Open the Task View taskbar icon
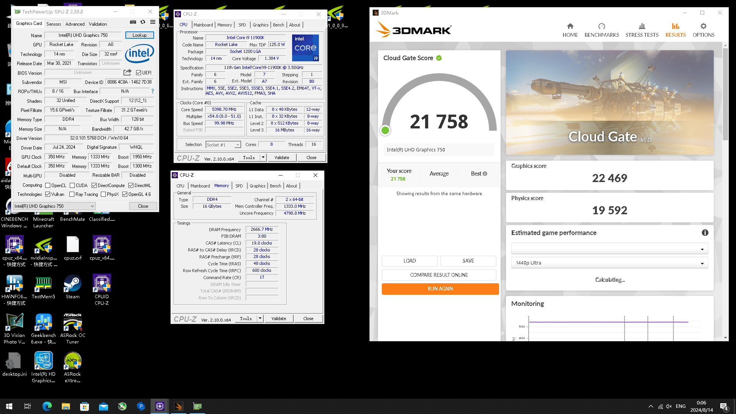Image resolution: width=736 pixels, height=414 pixels. pos(28,406)
